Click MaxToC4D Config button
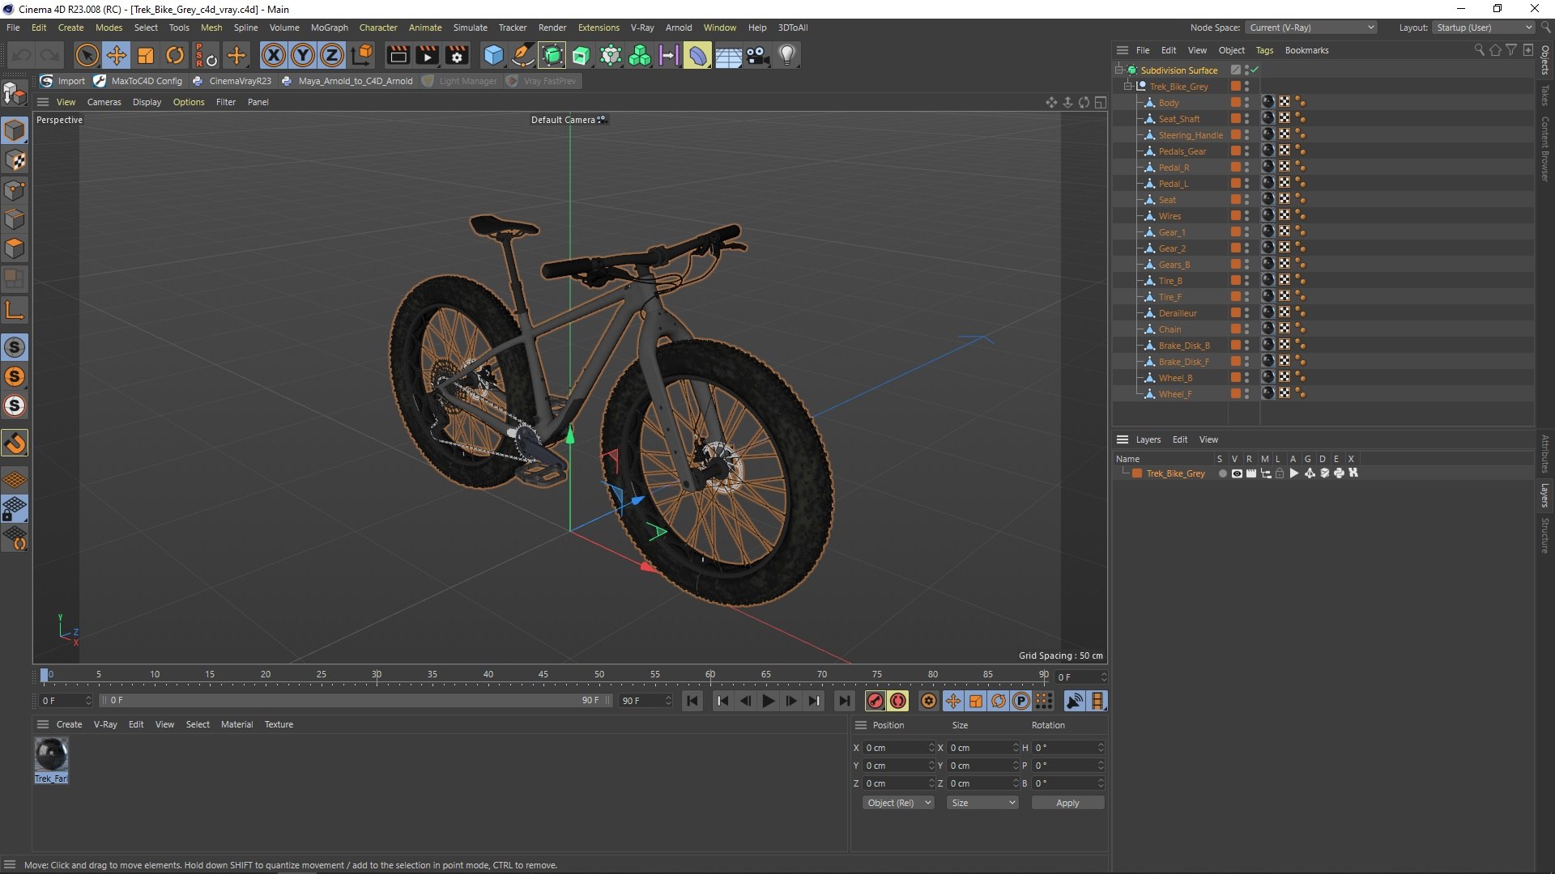Screen dimensions: 1555x874 coord(138,81)
